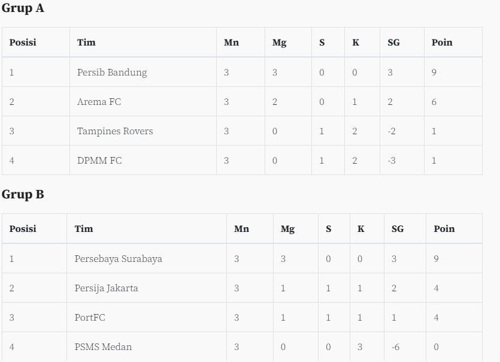Click the Grup B heading

[x=23, y=194]
